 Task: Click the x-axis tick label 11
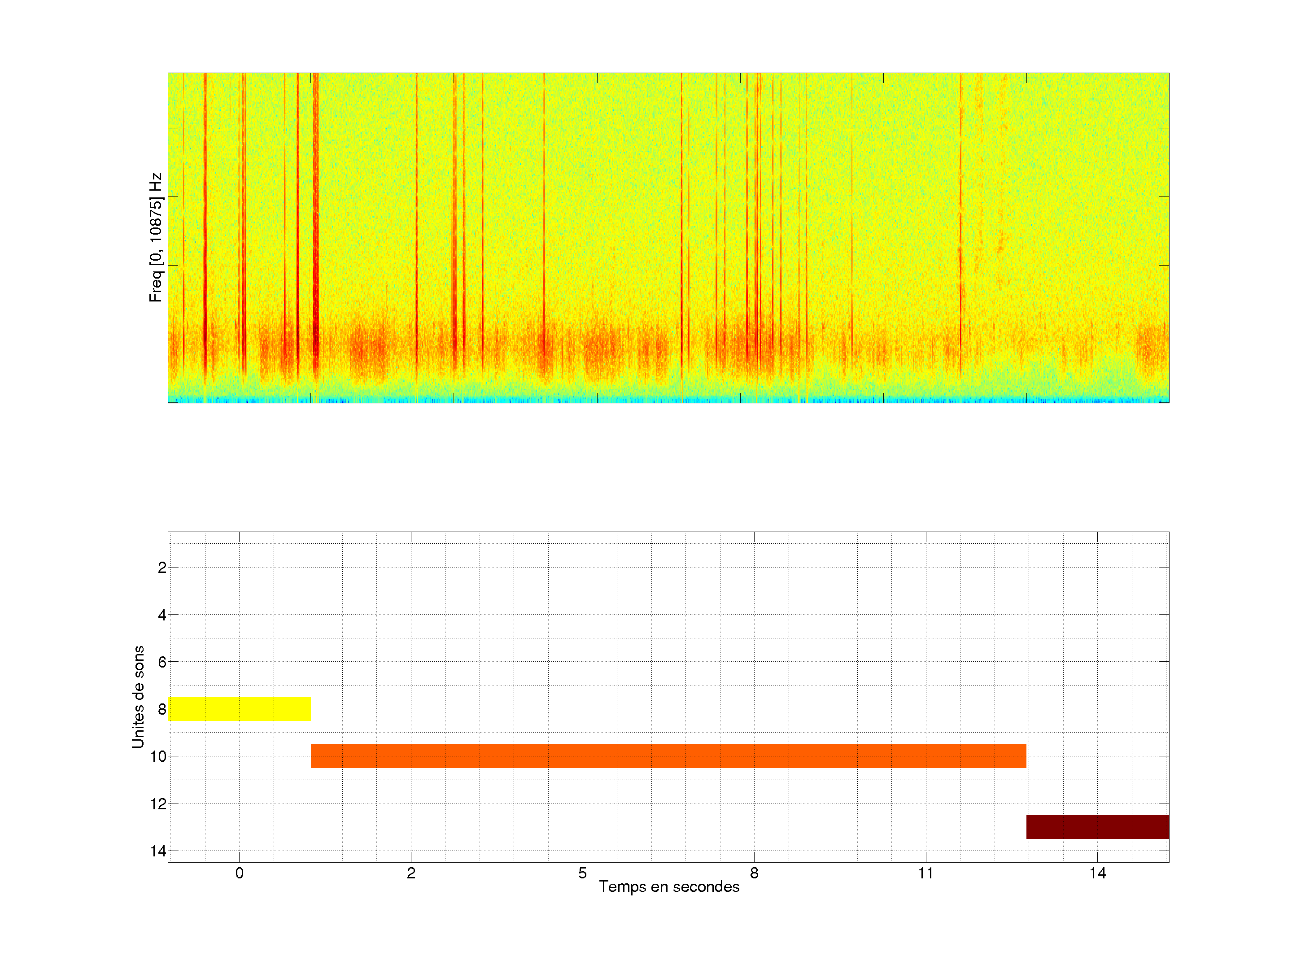926,873
